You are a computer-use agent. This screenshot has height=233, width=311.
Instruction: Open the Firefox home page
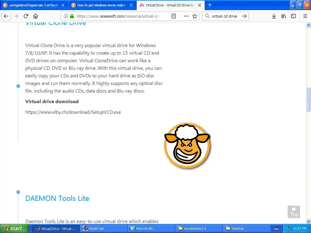coord(36,16)
